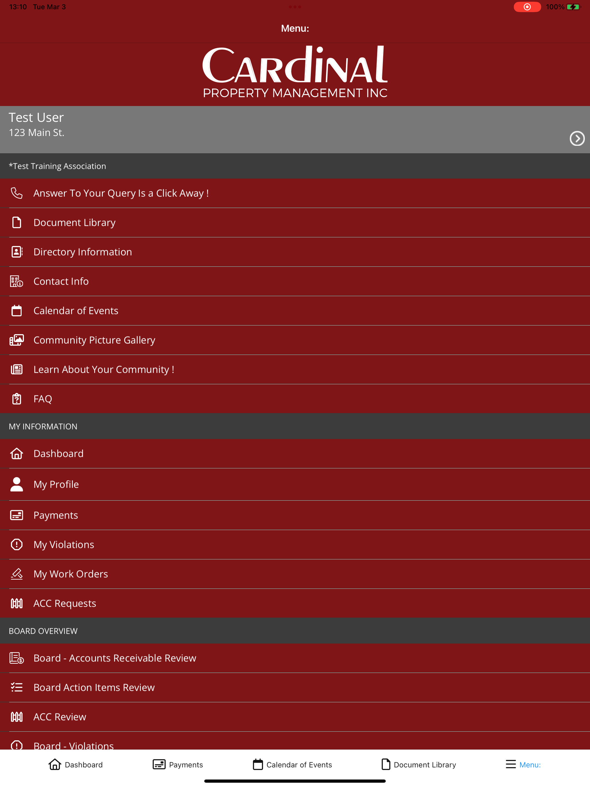Tap the Cardinal Property Management logo

pyautogui.click(x=295, y=72)
